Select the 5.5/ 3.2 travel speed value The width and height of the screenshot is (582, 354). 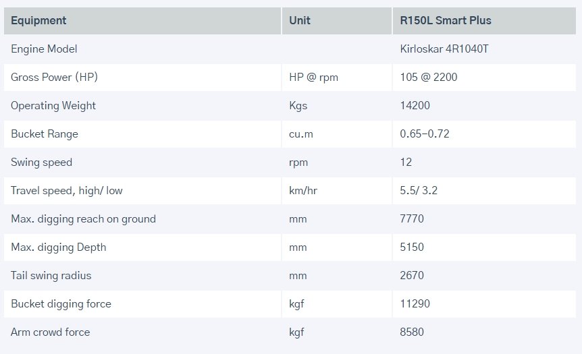[x=419, y=191]
